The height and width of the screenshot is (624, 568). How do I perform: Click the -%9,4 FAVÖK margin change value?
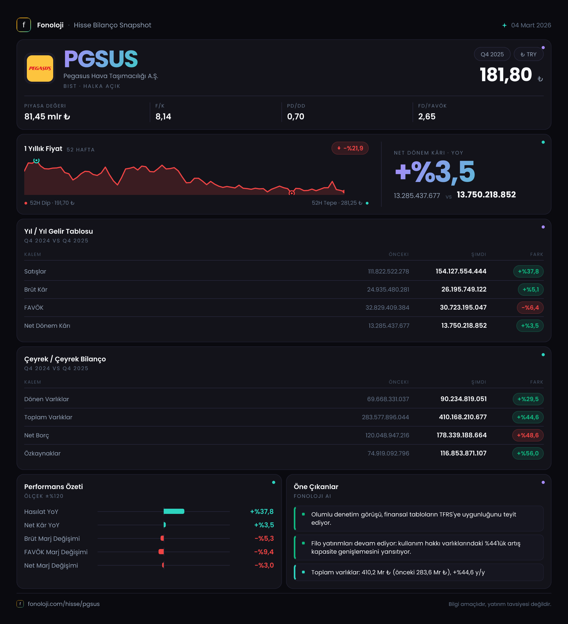click(x=264, y=552)
